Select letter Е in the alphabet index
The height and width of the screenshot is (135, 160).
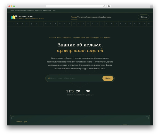pyautogui.click(x=36, y=24)
